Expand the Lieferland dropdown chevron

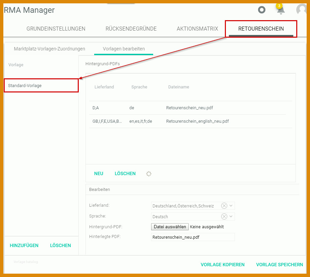tap(231, 206)
